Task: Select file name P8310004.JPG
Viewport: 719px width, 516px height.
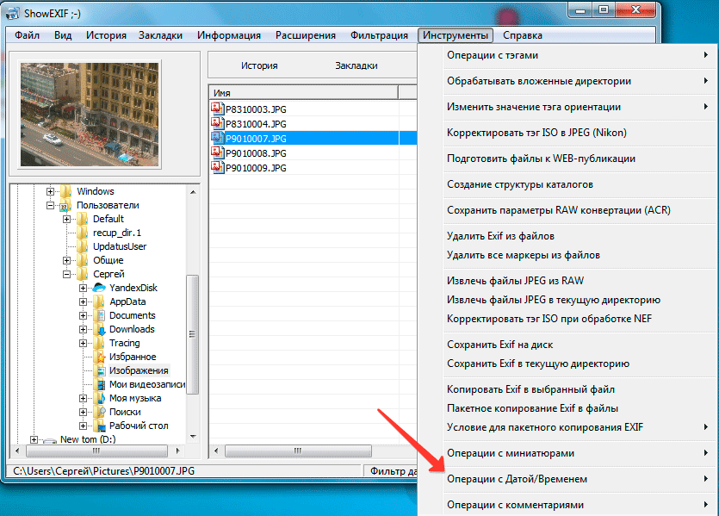Action: 256,124
